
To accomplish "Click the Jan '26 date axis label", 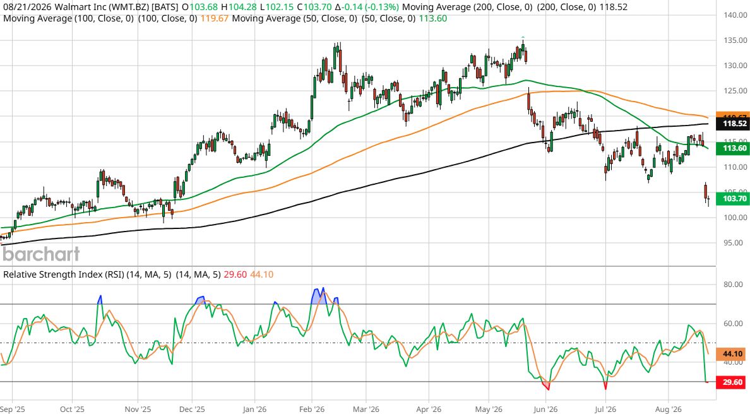I will tap(254, 409).
